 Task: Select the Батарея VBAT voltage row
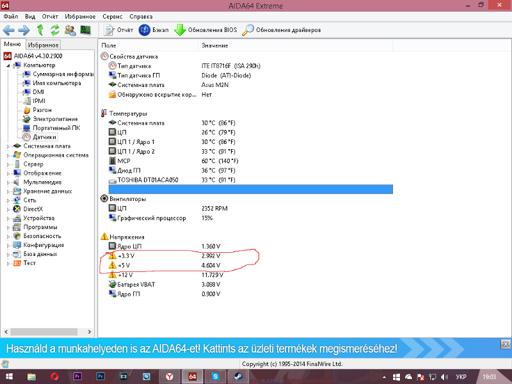coord(250,284)
